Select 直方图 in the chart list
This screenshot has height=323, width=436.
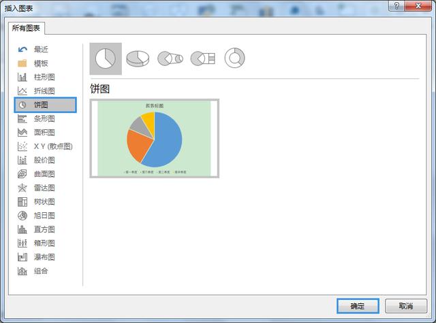point(44,229)
